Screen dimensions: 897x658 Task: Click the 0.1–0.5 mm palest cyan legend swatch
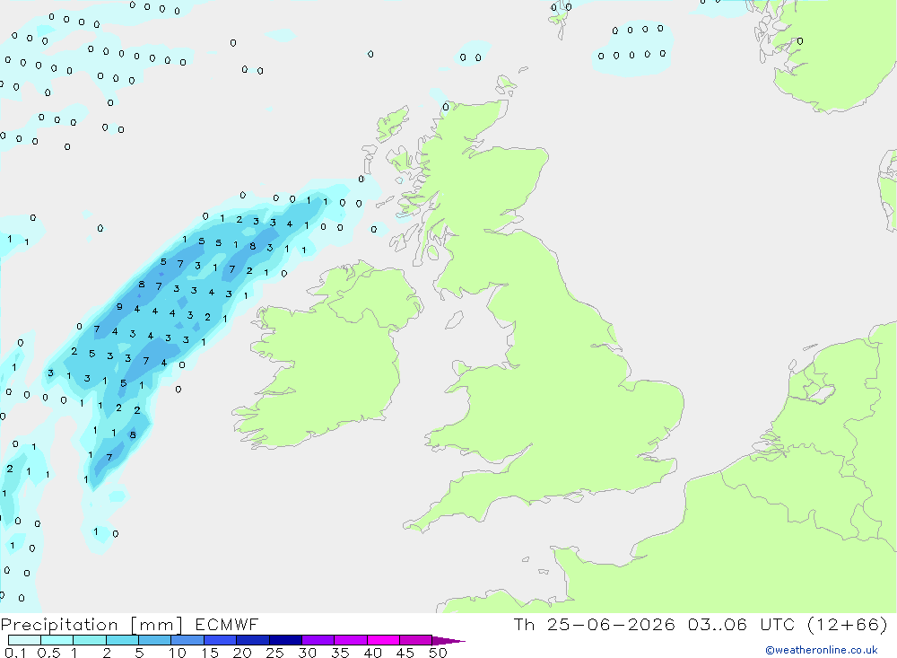point(24,640)
